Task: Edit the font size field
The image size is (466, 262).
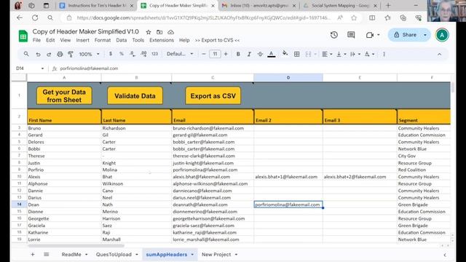Action: tap(215, 54)
